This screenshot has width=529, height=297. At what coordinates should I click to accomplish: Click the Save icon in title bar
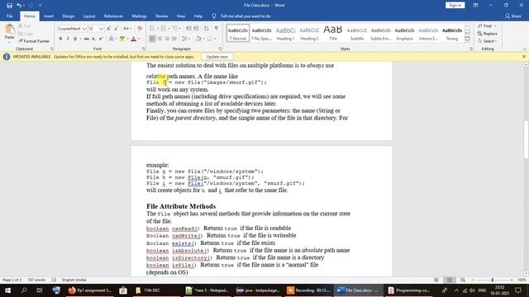[x=9, y=6]
